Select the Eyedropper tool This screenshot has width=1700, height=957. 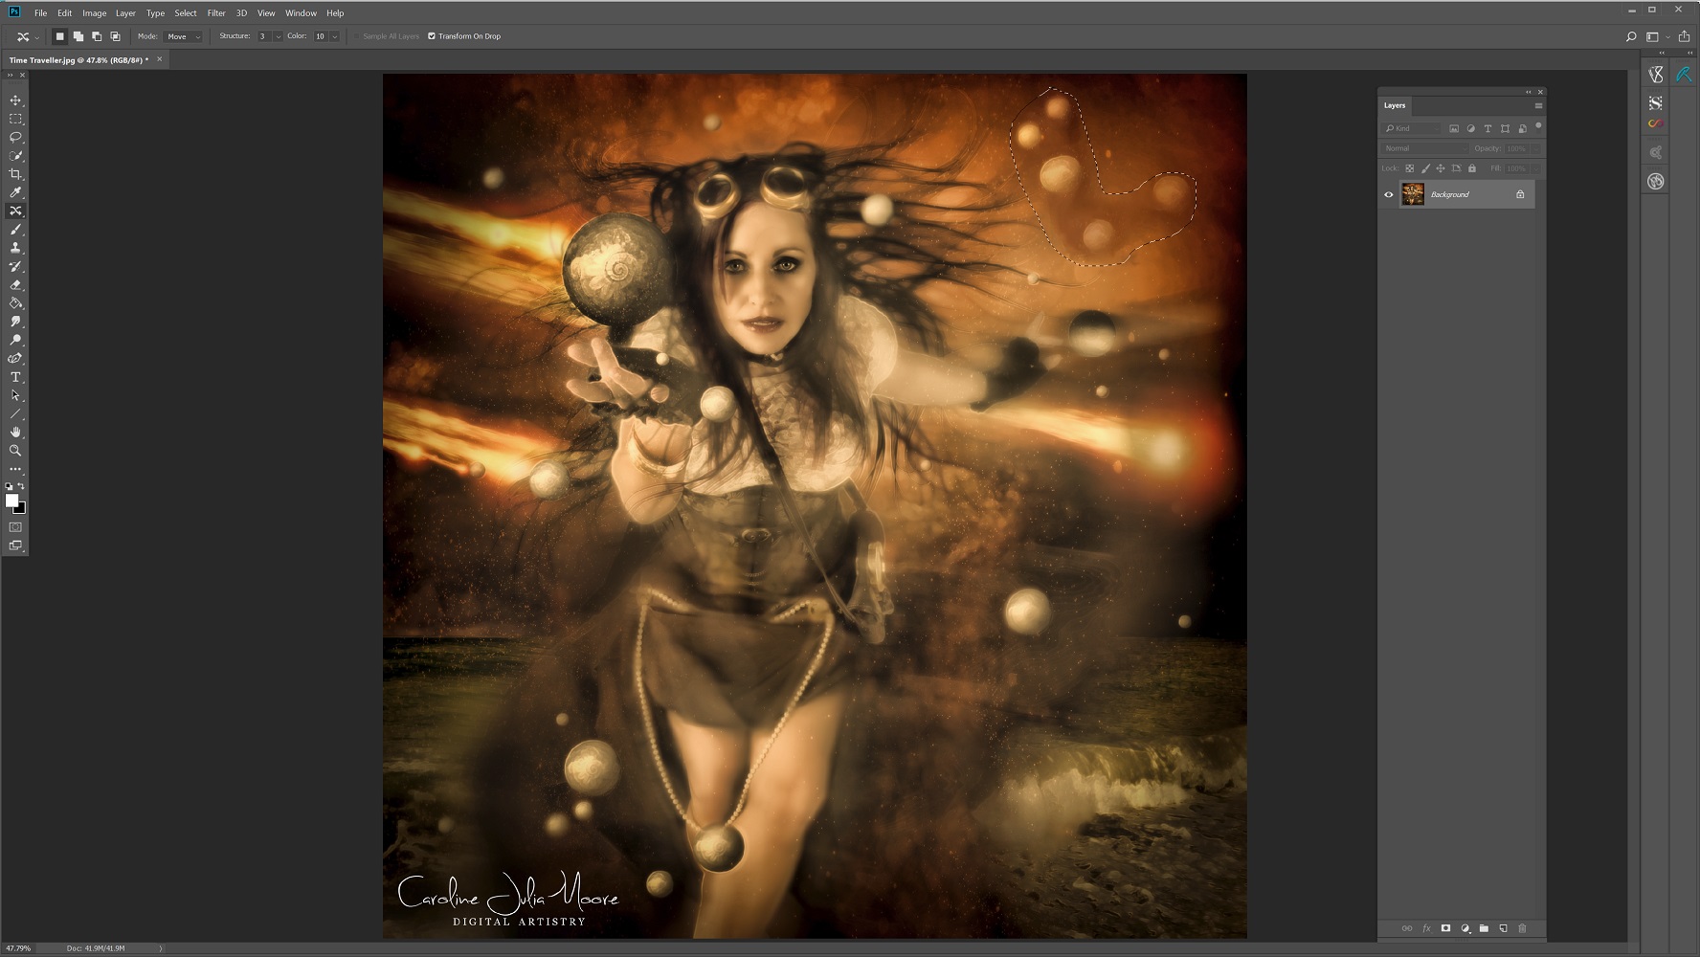15,192
